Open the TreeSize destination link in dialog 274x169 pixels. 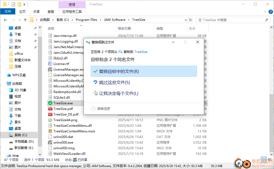(x=141, y=52)
